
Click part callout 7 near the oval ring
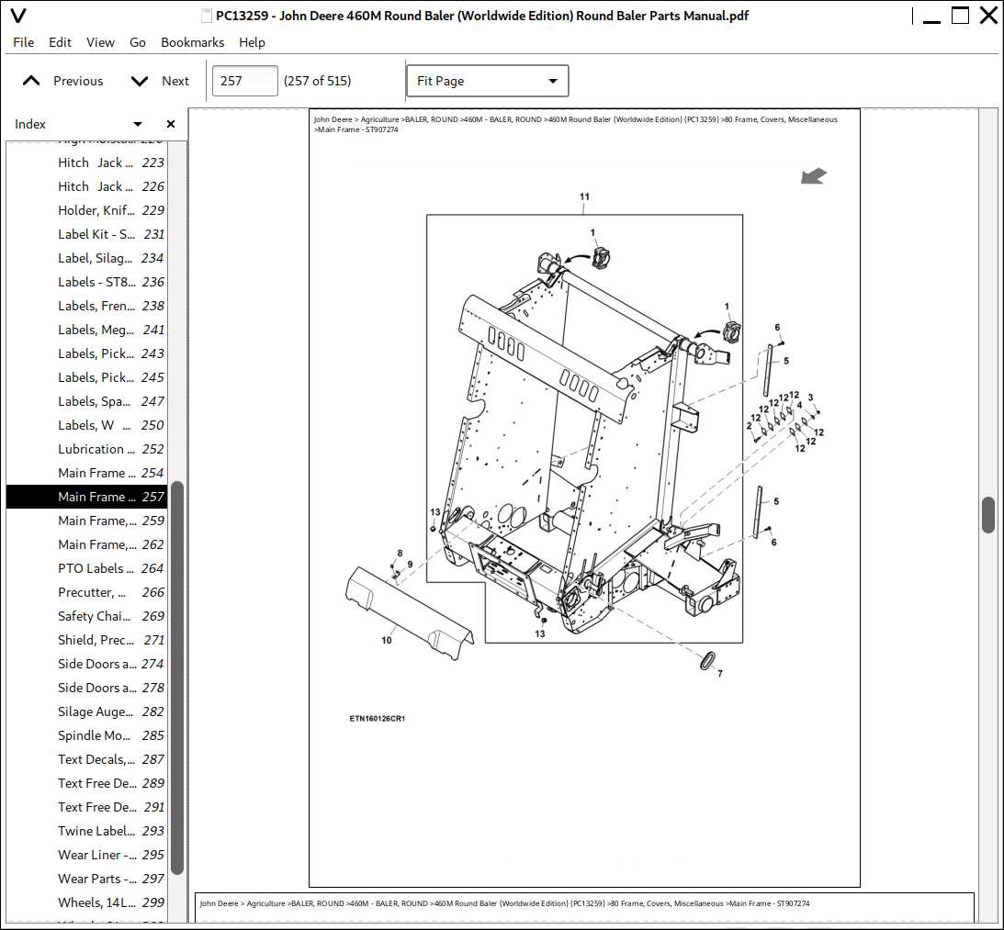click(720, 674)
